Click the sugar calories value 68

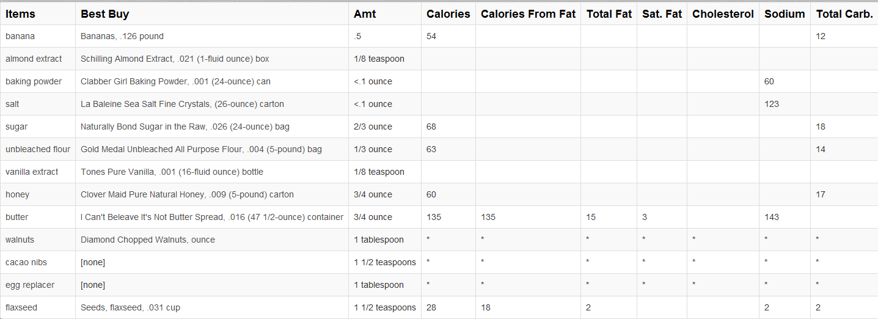coord(431,127)
